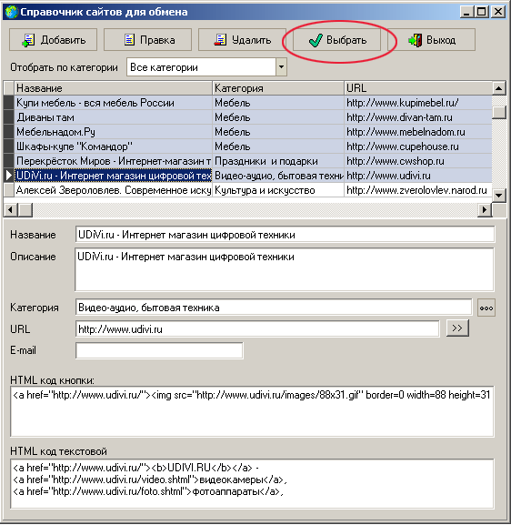Screen dimensions: 511x525
Task: Focus the empty E-mail field
Action: pos(159,350)
